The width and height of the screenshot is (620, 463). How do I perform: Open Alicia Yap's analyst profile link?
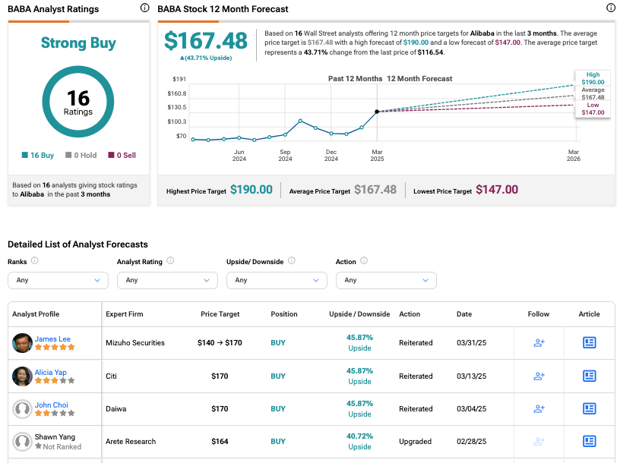pyautogui.click(x=51, y=372)
